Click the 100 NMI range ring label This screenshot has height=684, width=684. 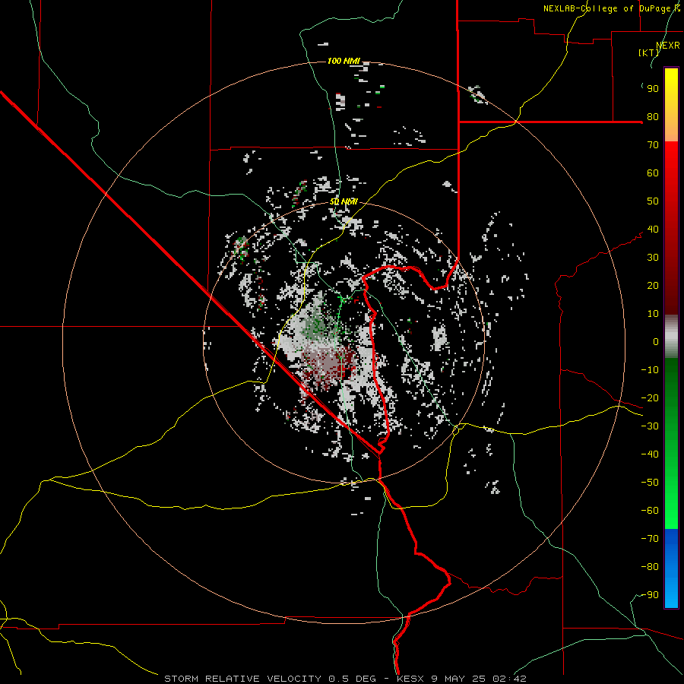pyautogui.click(x=344, y=61)
